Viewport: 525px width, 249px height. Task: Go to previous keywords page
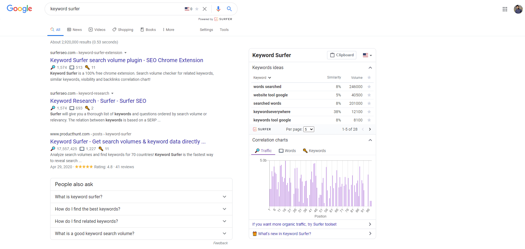[363, 129]
